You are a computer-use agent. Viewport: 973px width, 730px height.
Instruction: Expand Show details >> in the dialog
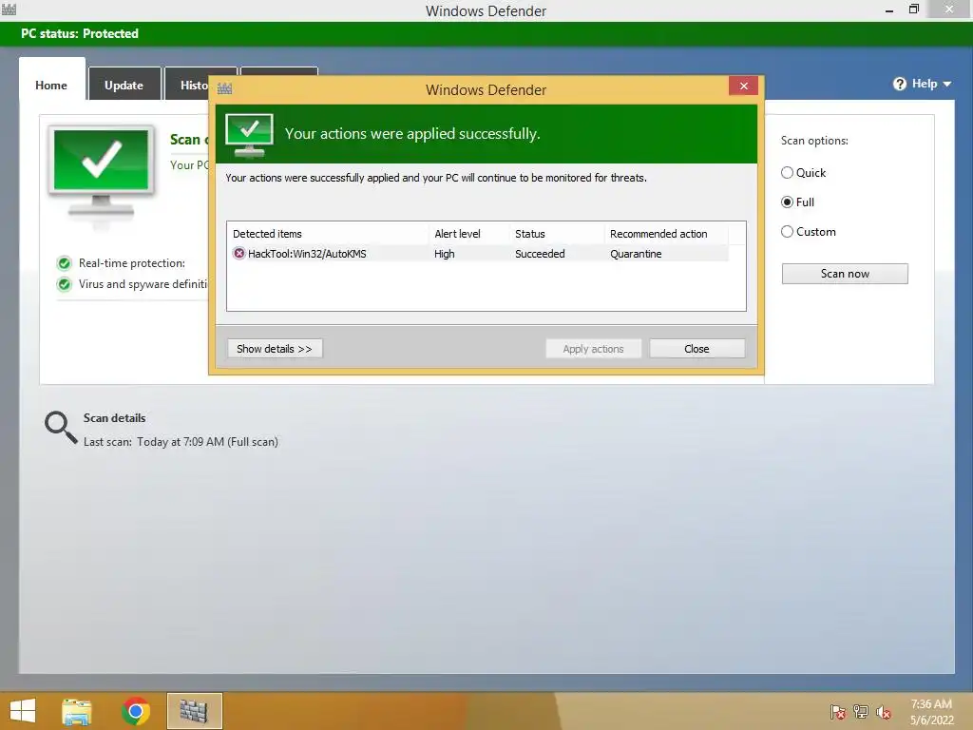point(275,349)
